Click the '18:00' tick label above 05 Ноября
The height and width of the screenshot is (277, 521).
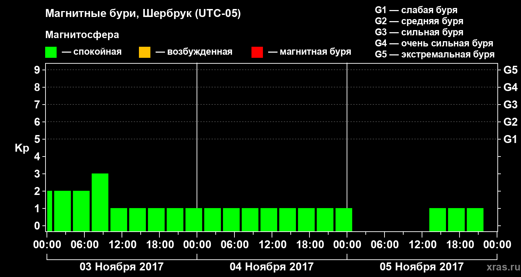(460, 245)
